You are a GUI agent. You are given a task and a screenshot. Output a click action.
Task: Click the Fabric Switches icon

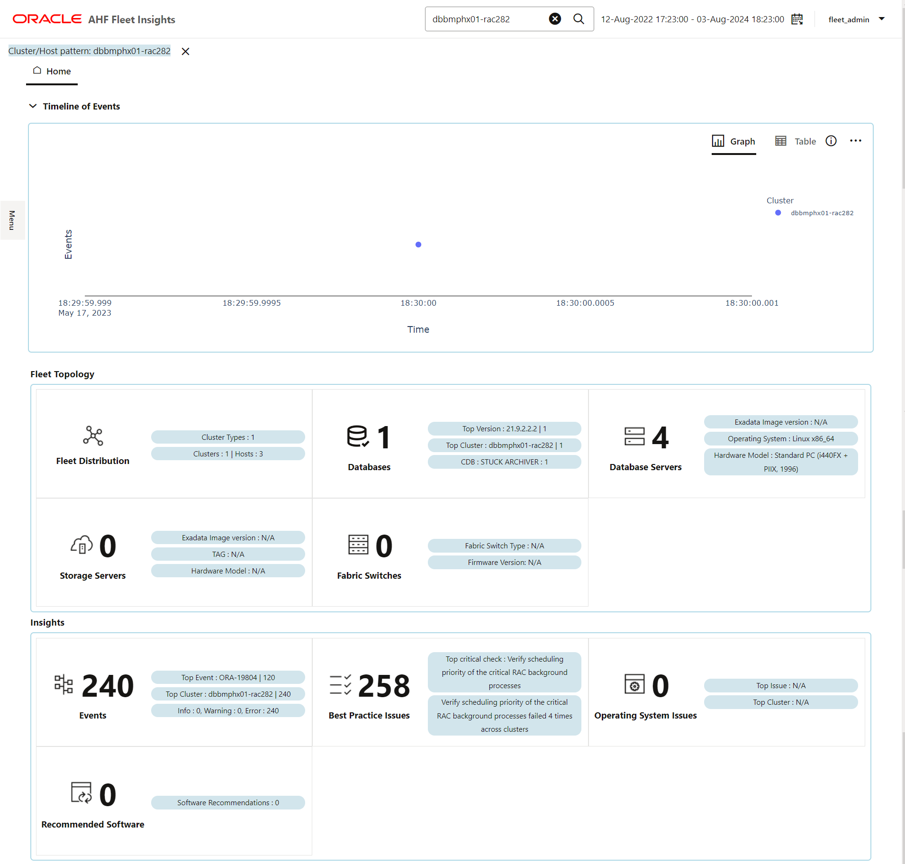358,545
